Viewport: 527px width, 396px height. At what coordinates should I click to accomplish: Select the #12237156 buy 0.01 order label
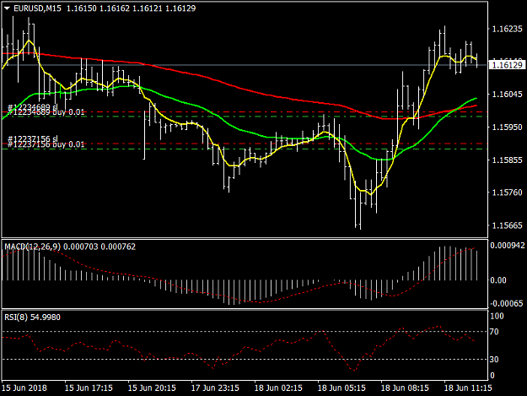[46, 144]
